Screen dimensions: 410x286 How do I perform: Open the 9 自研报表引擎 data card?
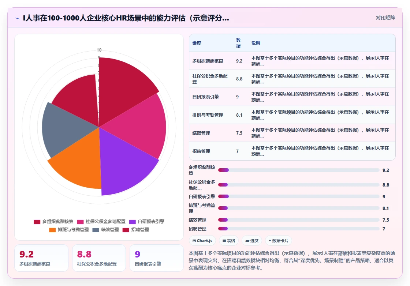[157, 258]
